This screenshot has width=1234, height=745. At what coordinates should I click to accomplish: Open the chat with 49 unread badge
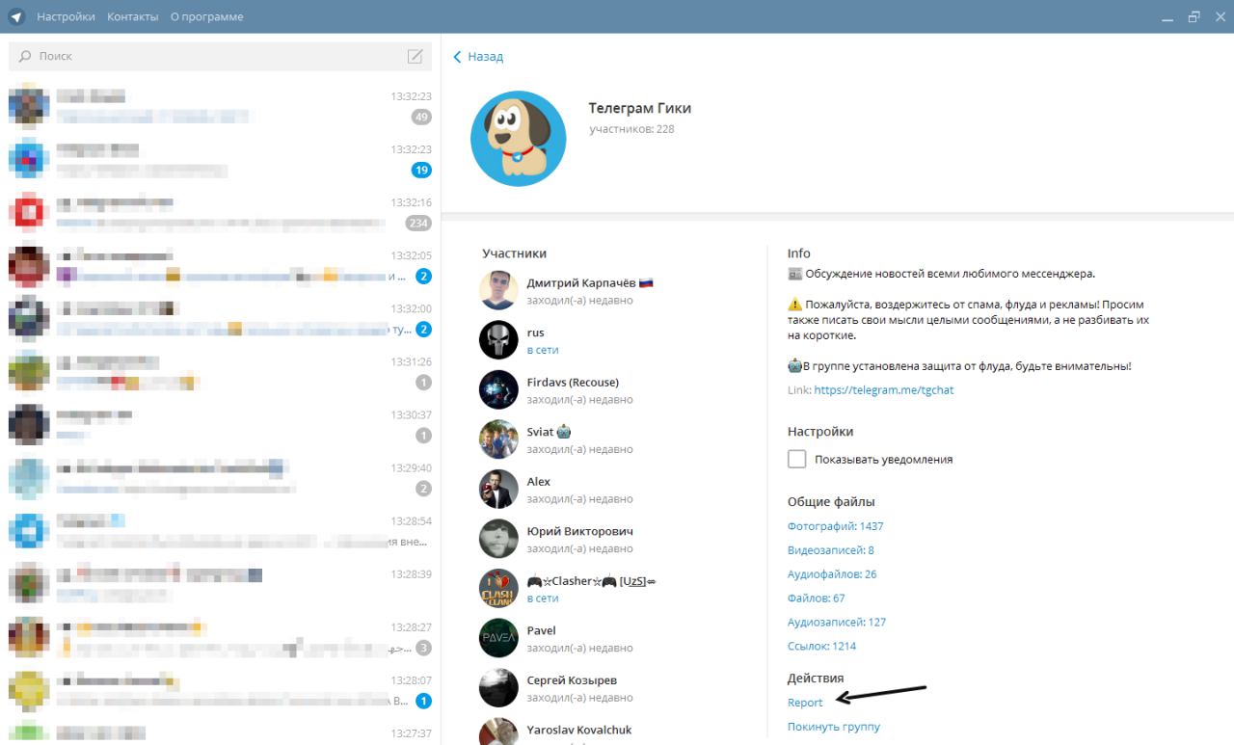[220, 106]
